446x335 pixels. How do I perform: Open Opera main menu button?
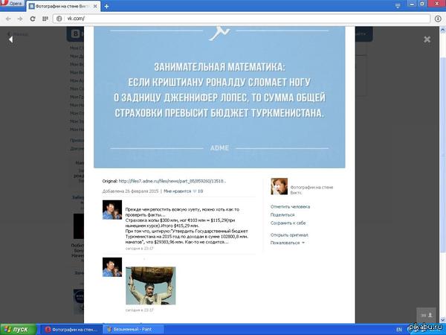click(x=12, y=3)
